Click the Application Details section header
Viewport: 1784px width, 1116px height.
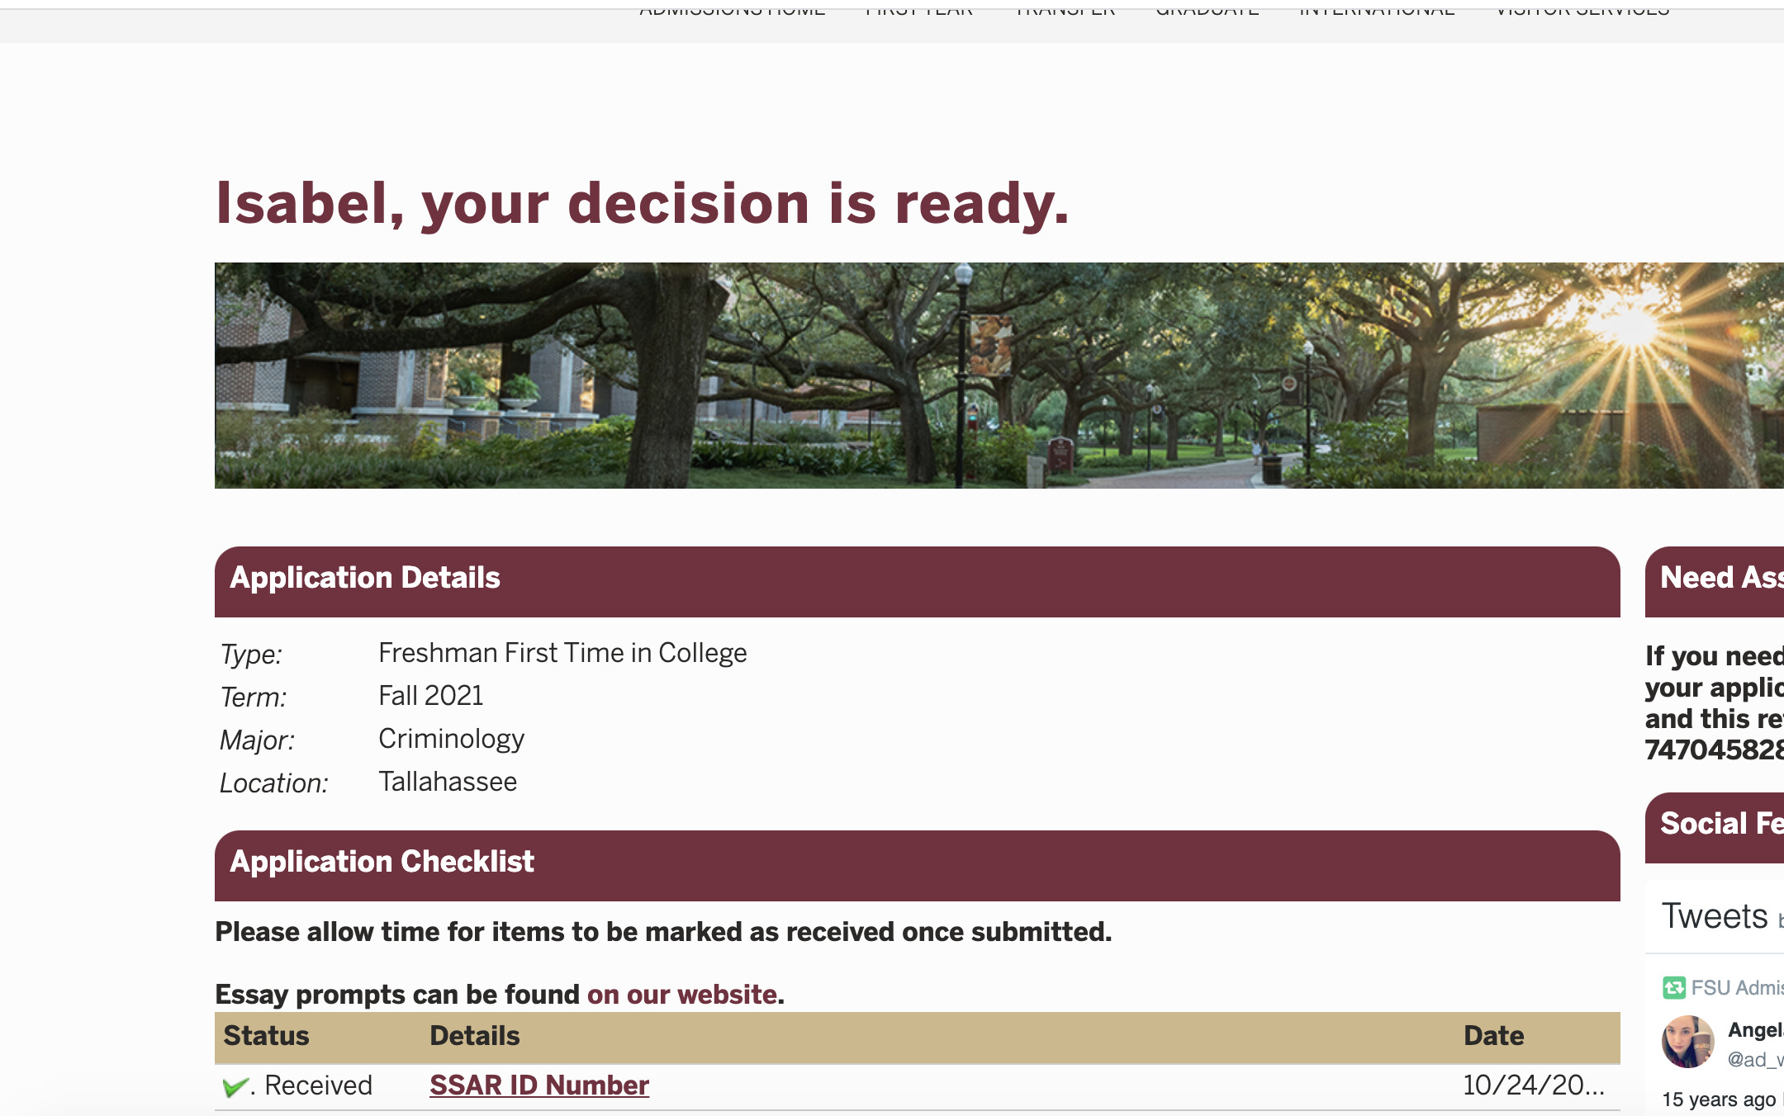[918, 581]
